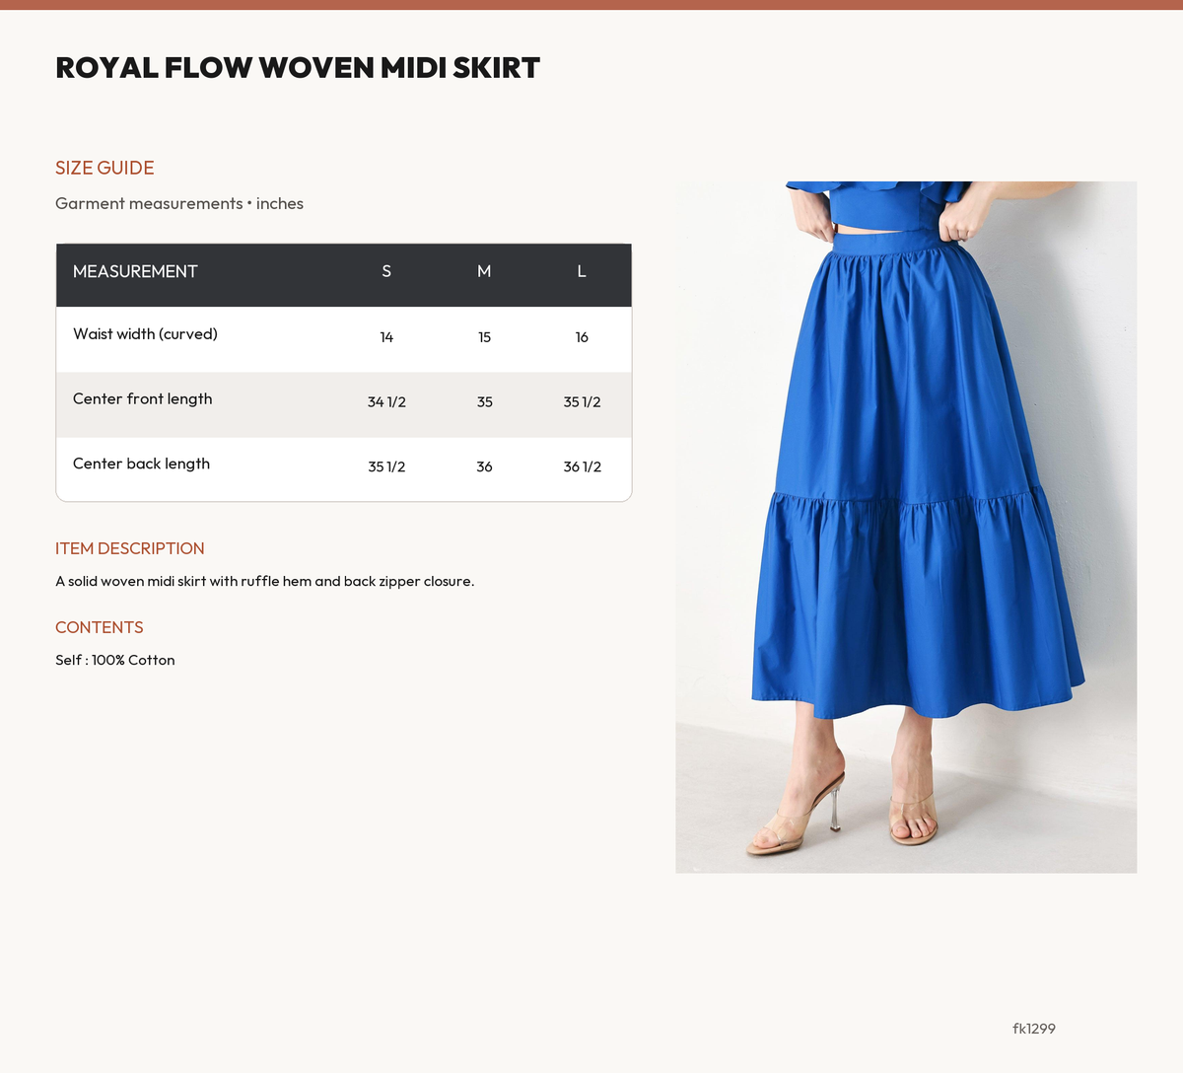Viewport: 1183px width, 1073px height.
Task: Click the fk1299 style code
Action: [x=1034, y=1029]
